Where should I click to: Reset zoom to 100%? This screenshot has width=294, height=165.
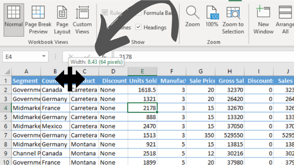coord(212,16)
